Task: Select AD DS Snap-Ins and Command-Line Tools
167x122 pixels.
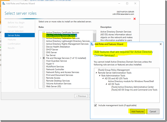Action: tap(134, 90)
